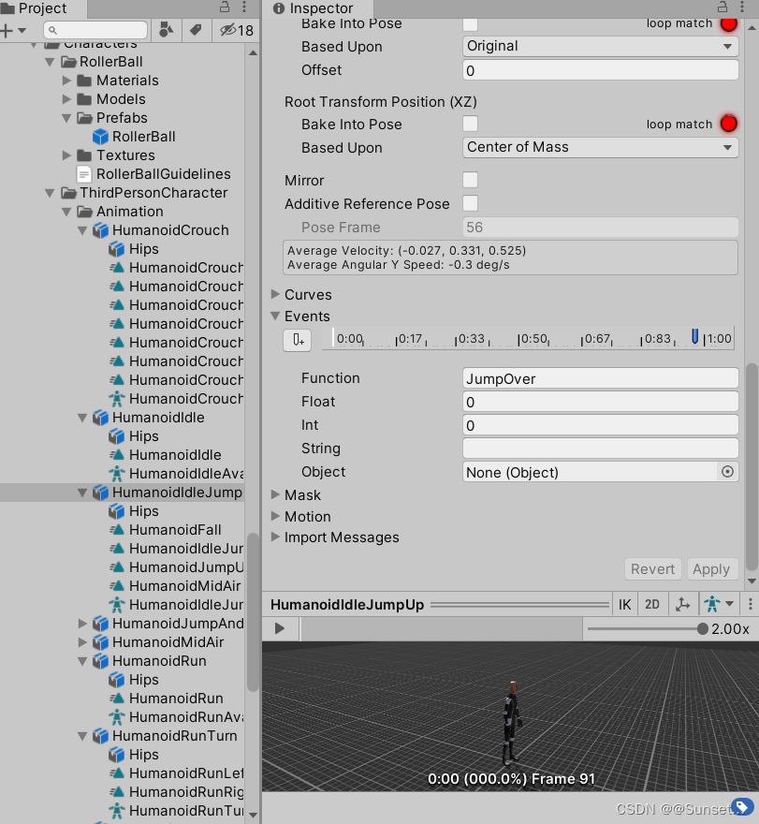
Task: Expand Import Messages section
Action: click(x=275, y=537)
